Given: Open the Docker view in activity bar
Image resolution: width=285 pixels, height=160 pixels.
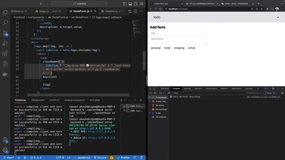Looking at the screenshot, I should click(x=5, y=74).
